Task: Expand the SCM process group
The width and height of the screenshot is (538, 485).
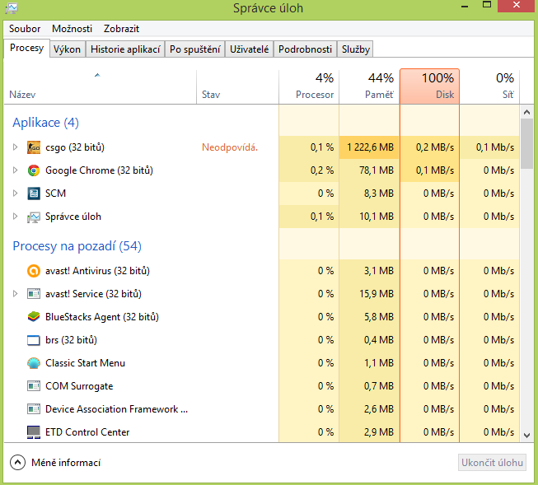Action: (15, 194)
